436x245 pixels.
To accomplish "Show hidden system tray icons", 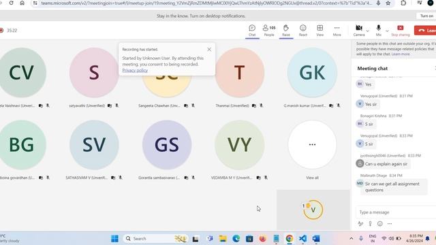I will pos(352,238).
